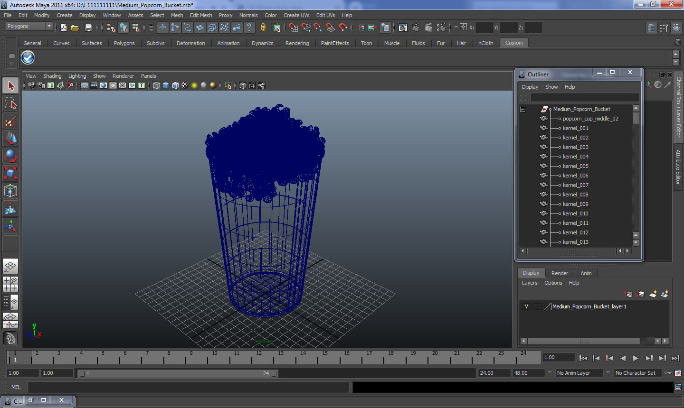Open the Anim tab in Layer Editor

point(586,273)
